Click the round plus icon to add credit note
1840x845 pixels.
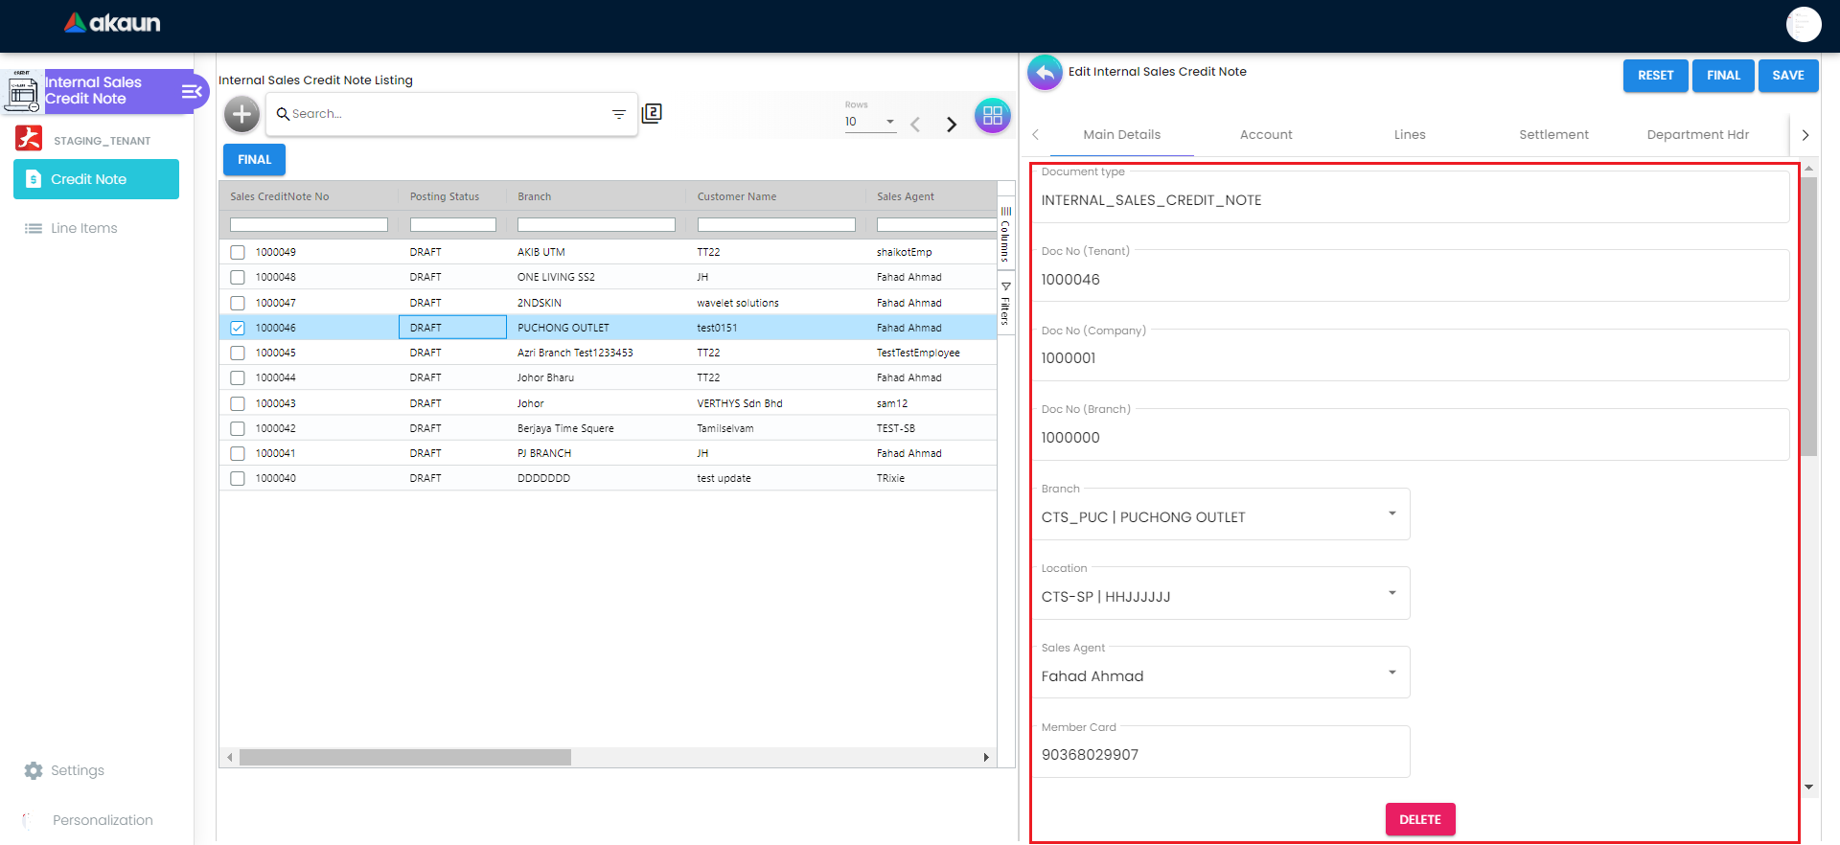[241, 115]
